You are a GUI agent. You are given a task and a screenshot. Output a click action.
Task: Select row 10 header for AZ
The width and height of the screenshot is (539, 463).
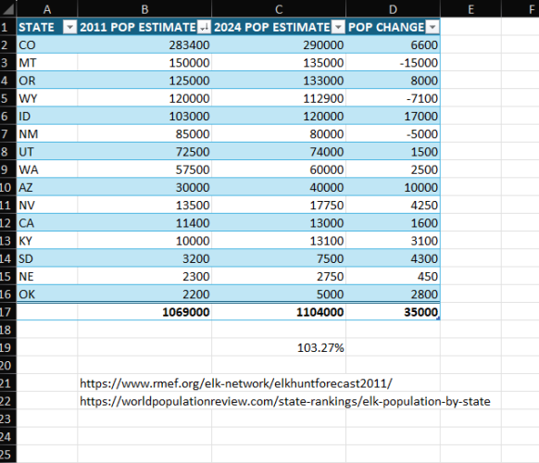[x=7, y=187]
